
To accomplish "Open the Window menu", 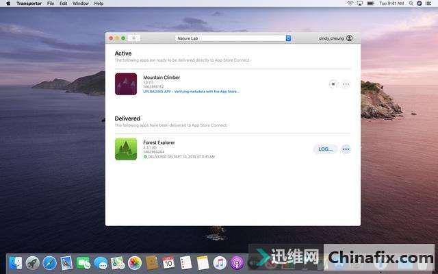I will click(81, 3).
